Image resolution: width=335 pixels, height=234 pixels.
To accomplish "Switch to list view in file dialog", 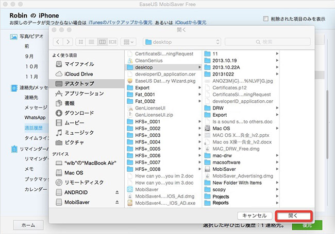I will point(91,42).
